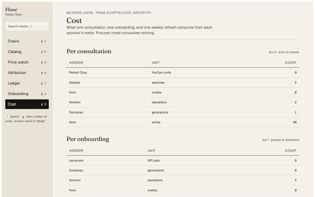Select the Xano vendor cell

(x=73, y=122)
